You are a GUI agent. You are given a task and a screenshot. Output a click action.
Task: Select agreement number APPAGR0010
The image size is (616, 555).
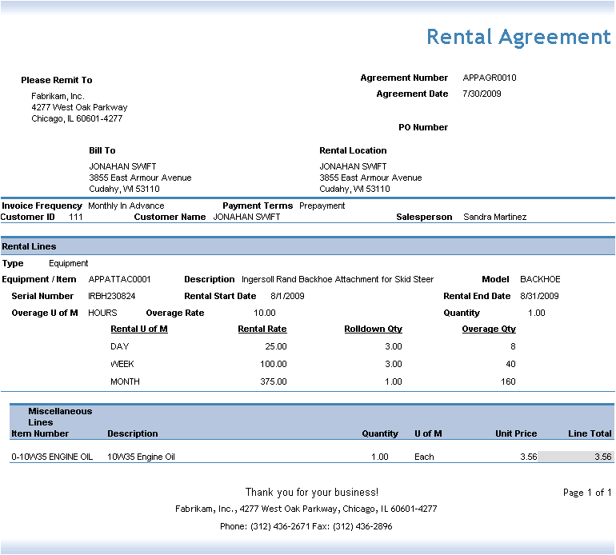tap(490, 78)
